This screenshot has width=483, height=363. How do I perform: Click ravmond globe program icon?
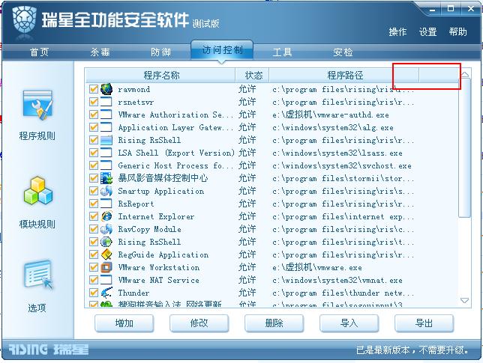[x=106, y=89]
